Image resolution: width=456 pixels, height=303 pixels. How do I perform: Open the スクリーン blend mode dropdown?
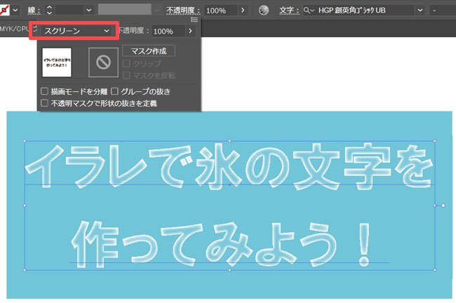76,31
